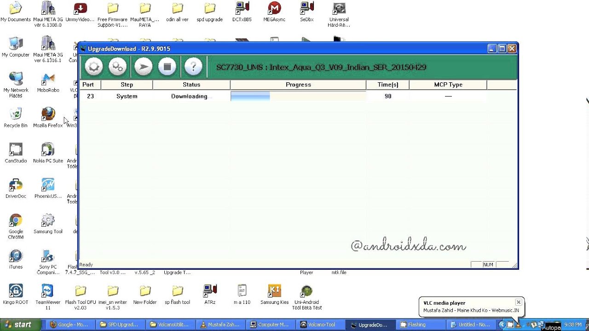This screenshot has width=589, height=331.
Task: Select My Network Places desktop icon
Action: pos(16,85)
